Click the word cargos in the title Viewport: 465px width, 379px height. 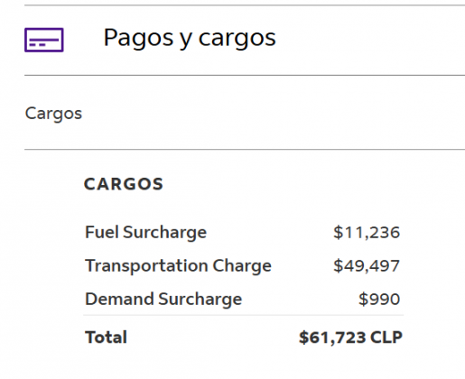[x=237, y=40]
